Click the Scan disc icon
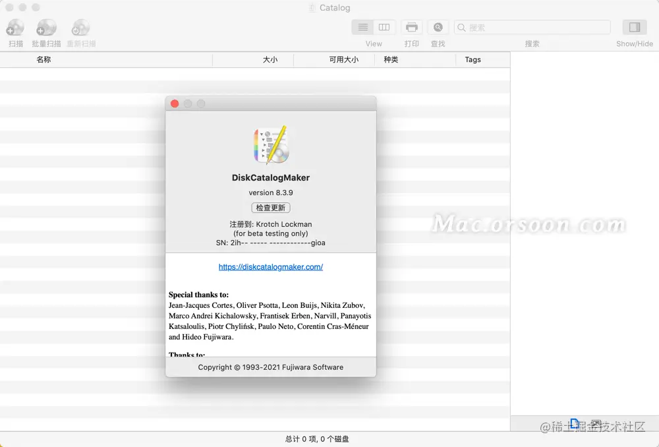 click(15, 28)
